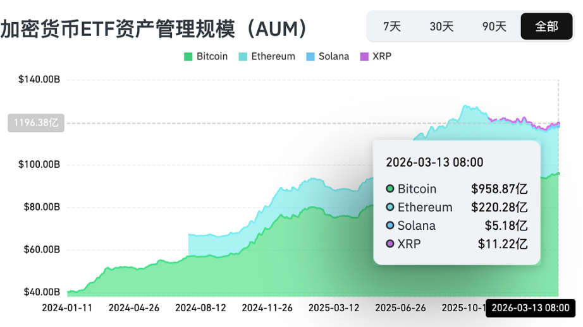Click the Ethereum dot icon in tooltip
The height and width of the screenshot is (327, 583).
pyautogui.click(x=390, y=207)
